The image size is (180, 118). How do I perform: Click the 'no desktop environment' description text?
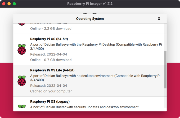[95, 78]
